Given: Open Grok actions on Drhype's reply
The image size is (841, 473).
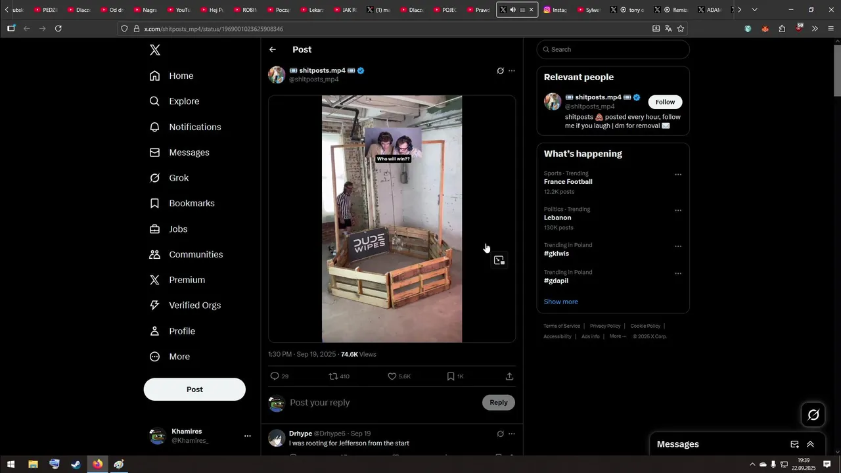Looking at the screenshot, I should (500, 434).
